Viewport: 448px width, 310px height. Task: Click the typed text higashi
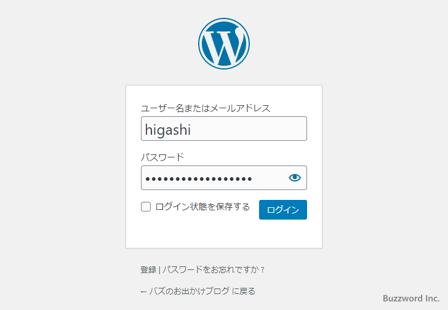click(x=168, y=129)
